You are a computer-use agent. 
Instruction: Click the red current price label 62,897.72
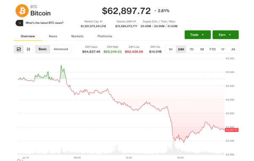[232, 130]
